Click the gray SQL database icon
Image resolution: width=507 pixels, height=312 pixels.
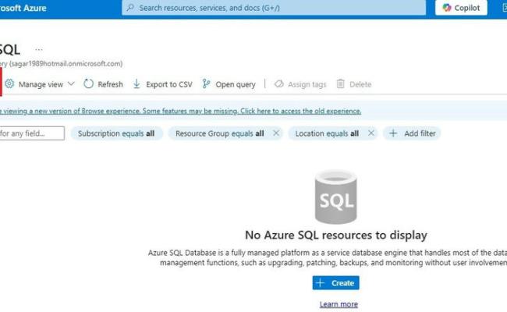[x=336, y=197]
